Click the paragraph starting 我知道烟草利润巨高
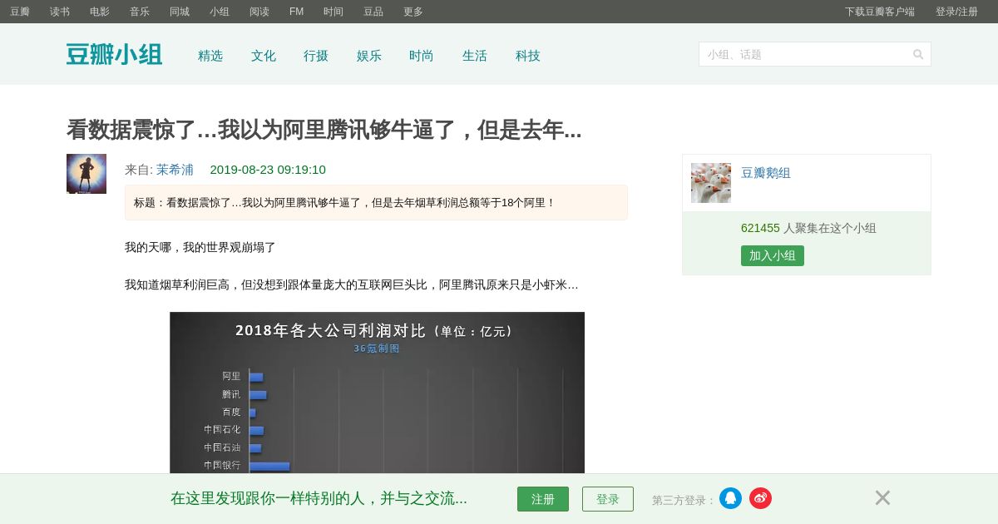998x524 pixels. click(352, 284)
